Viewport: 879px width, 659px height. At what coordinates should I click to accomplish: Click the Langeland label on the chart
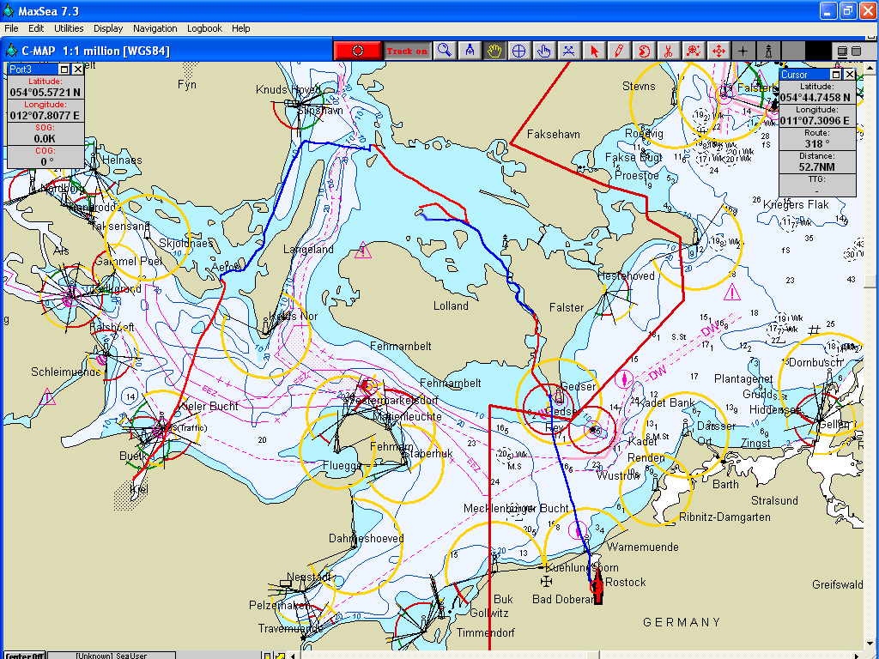coord(308,250)
